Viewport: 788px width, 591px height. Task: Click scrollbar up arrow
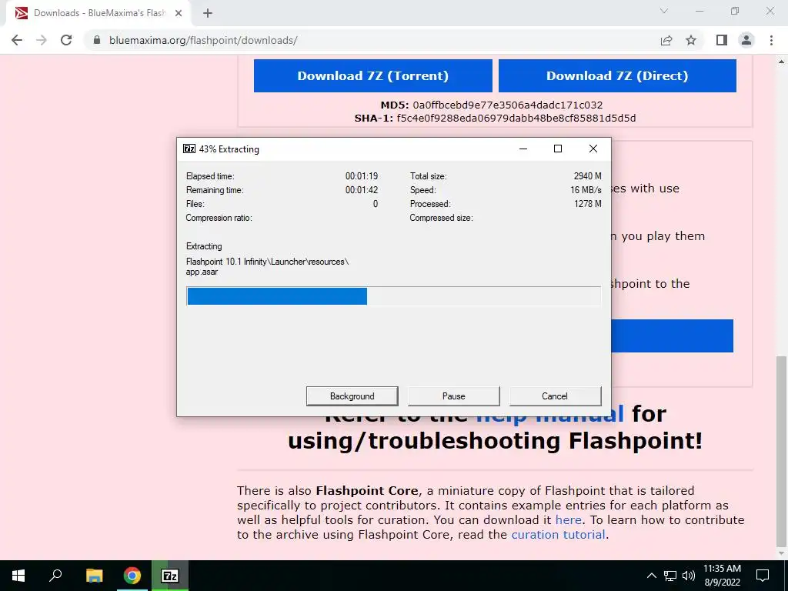click(x=782, y=62)
